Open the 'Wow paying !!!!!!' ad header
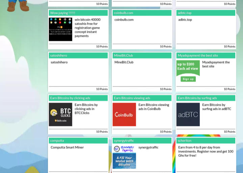This screenshot has height=173, width=243. [63, 13]
